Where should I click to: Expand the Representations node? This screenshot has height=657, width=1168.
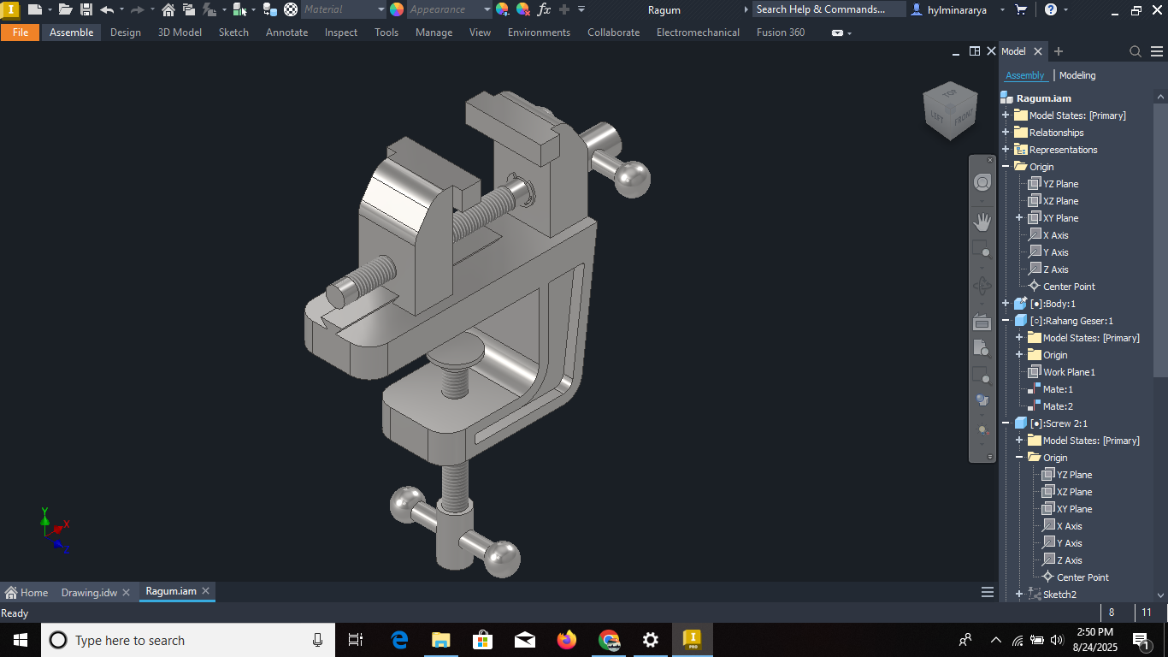coord(1006,150)
